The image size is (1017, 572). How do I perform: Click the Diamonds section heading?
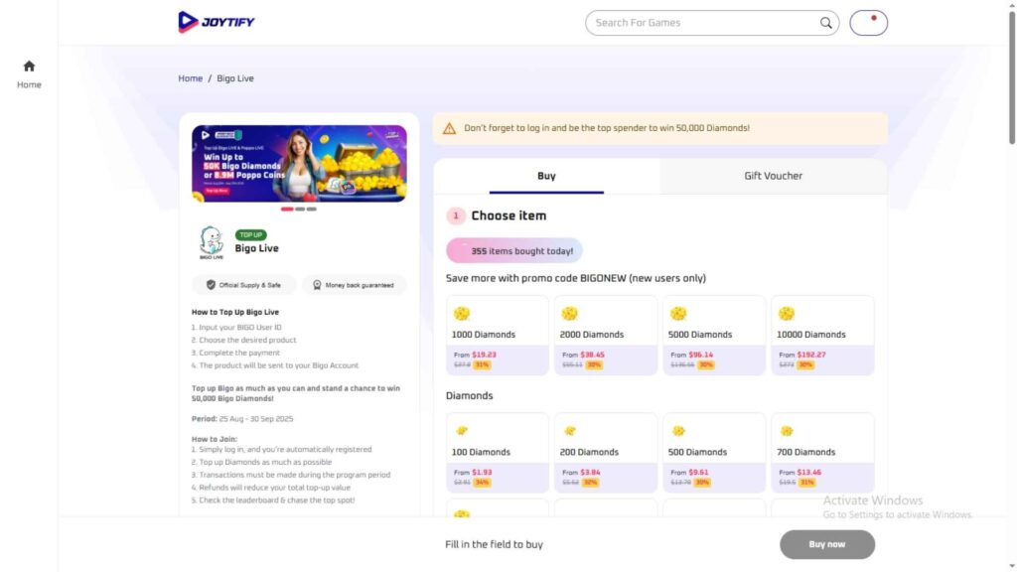(469, 395)
